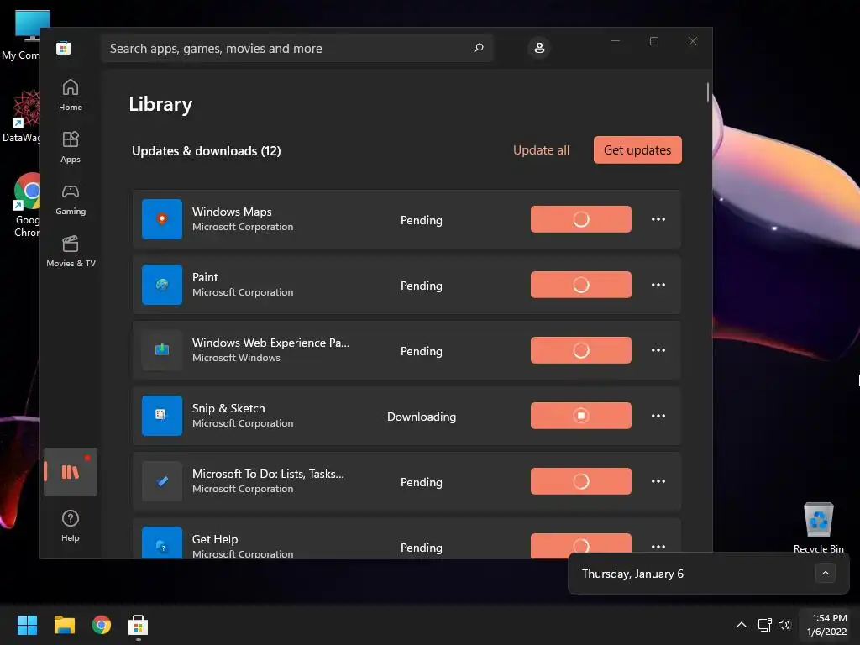The height and width of the screenshot is (645, 860).
Task: Open more options for Windows Maps
Action: click(658, 219)
